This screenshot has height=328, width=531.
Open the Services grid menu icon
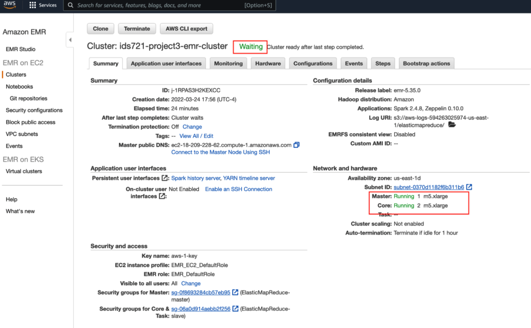coord(32,5)
